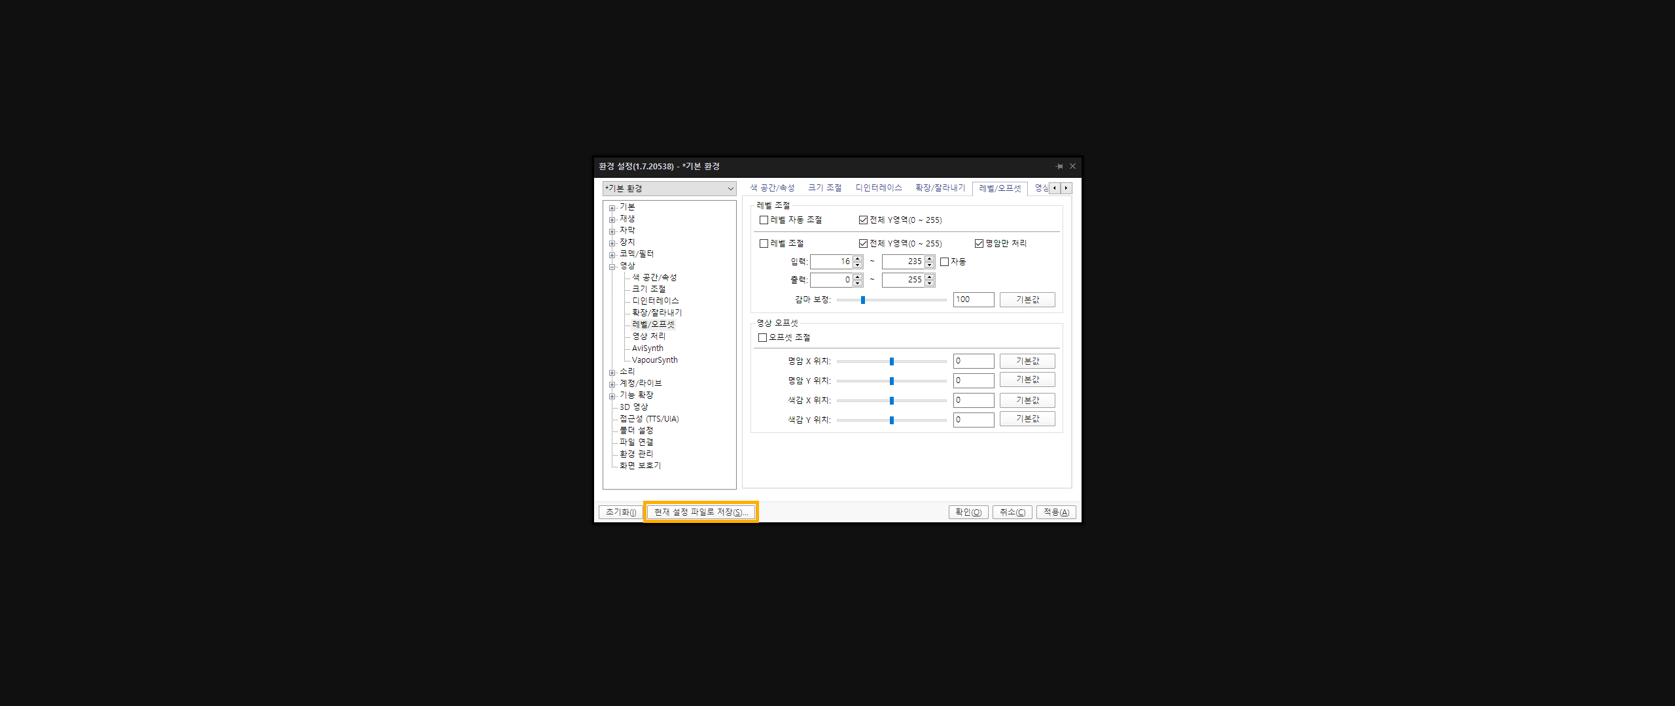This screenshot has width=1675, height=706.
Task: Click the tab scroll right arrow
Action: [1066, 188]
